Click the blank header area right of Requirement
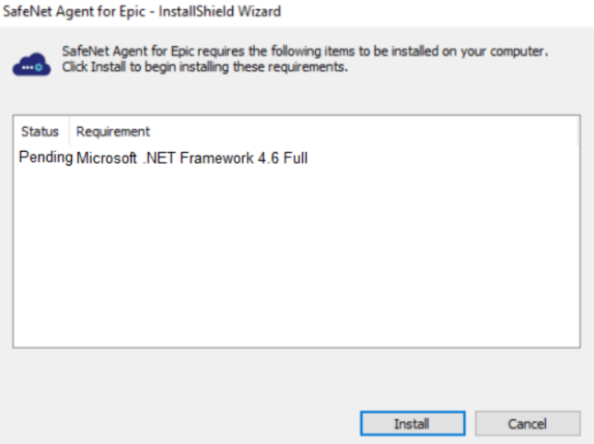Viewport: 594px width, 444px height. click(364, 132)
